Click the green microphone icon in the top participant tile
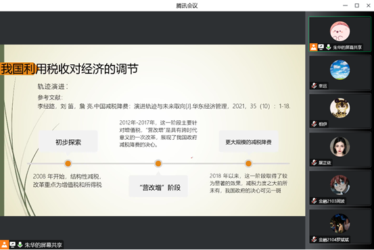This screenshot has height=250, width=374. pos(329,47)
